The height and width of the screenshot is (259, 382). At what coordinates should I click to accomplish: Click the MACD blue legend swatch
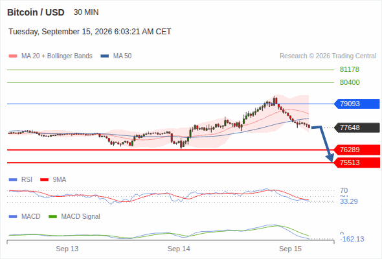(x=13, y=217)
